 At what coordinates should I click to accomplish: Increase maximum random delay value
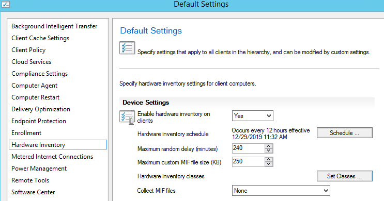click(269, 146)
